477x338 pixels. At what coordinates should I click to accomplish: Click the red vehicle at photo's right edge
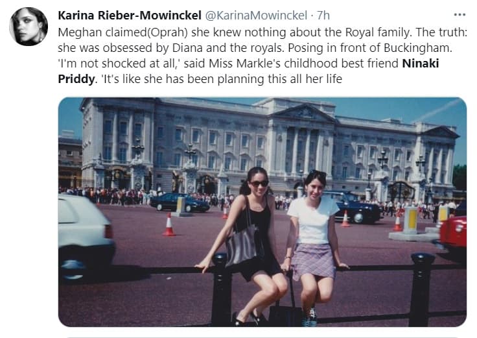452,234
